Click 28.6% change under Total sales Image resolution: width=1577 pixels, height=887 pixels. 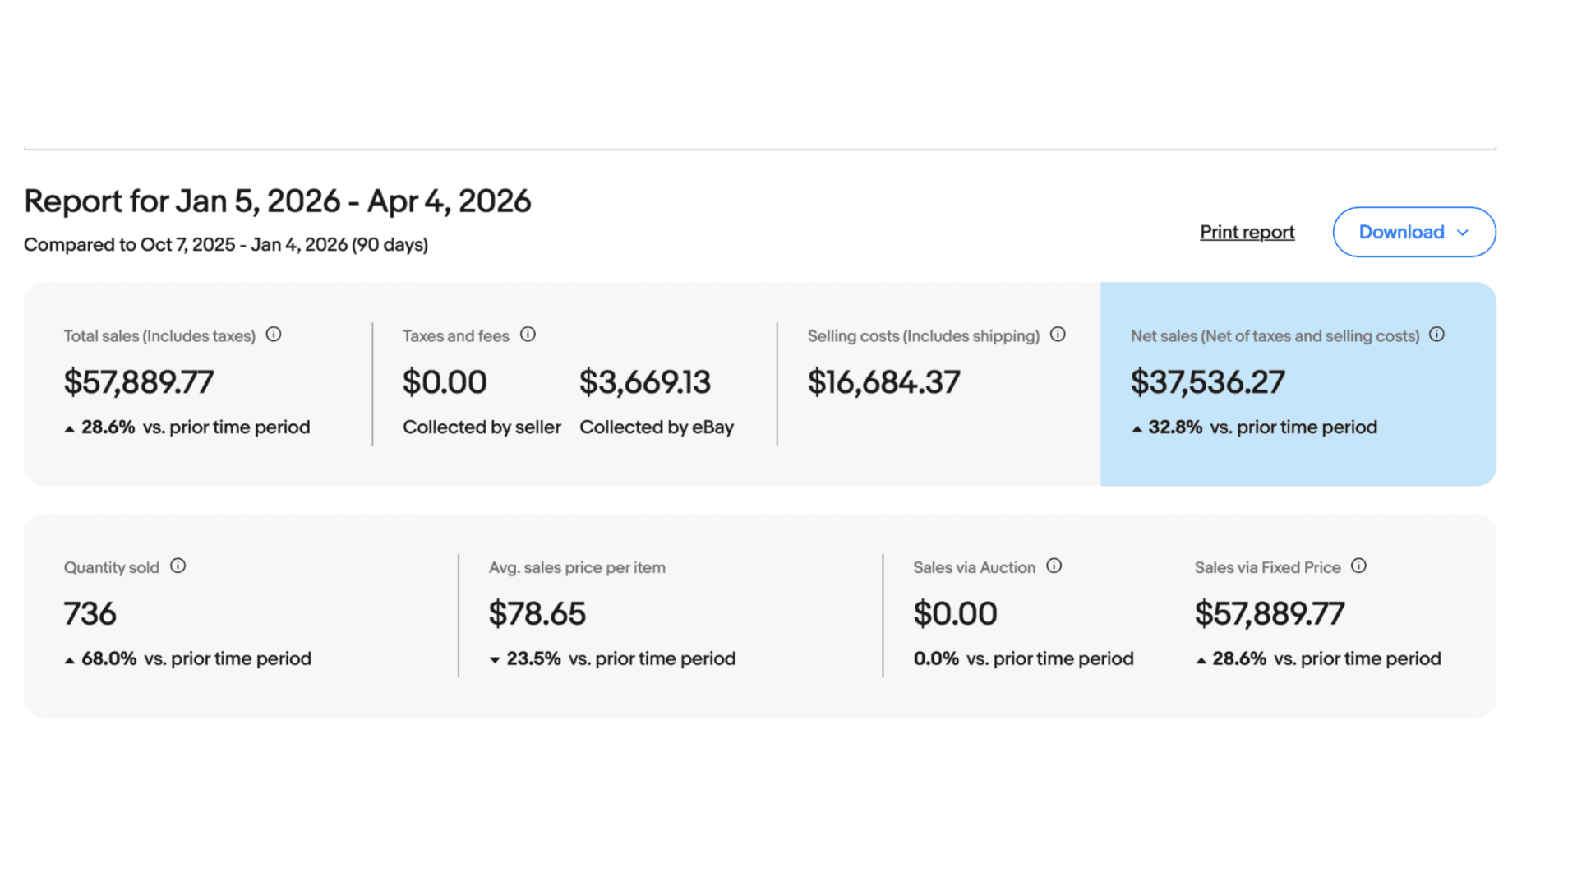point(108,427)
